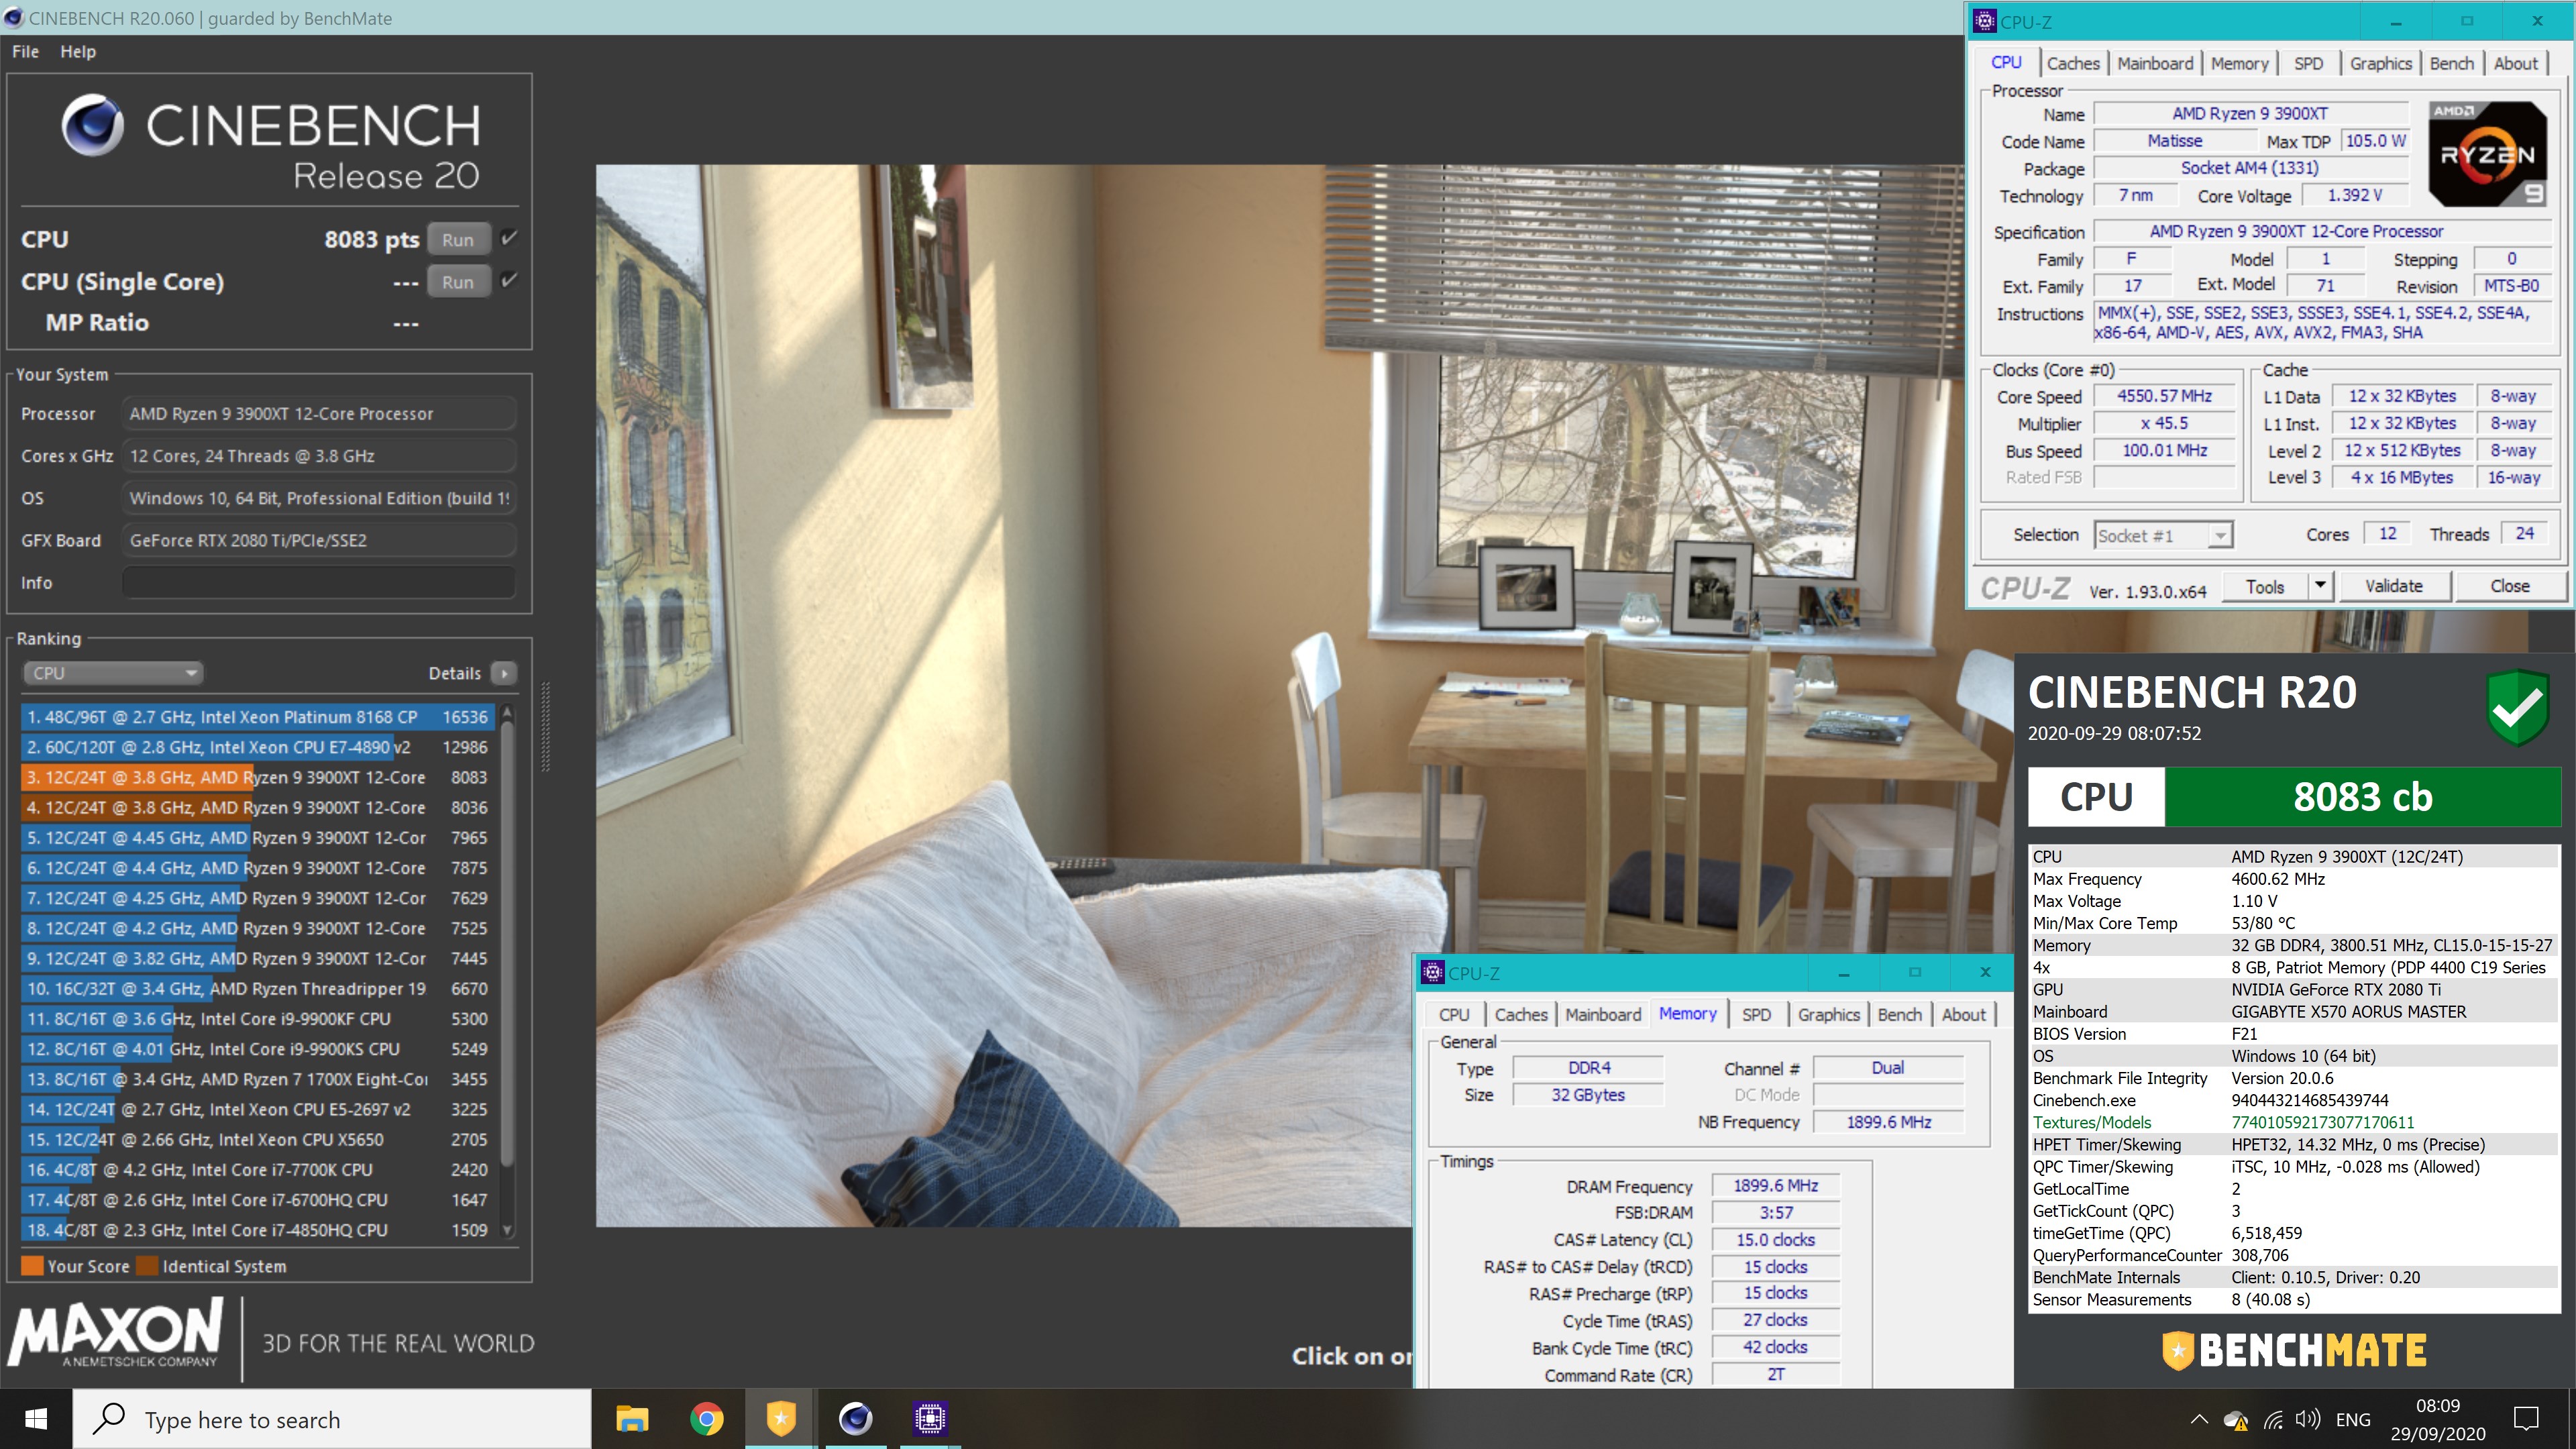Toggle the CPU test checkbox

tap(508, 238)
